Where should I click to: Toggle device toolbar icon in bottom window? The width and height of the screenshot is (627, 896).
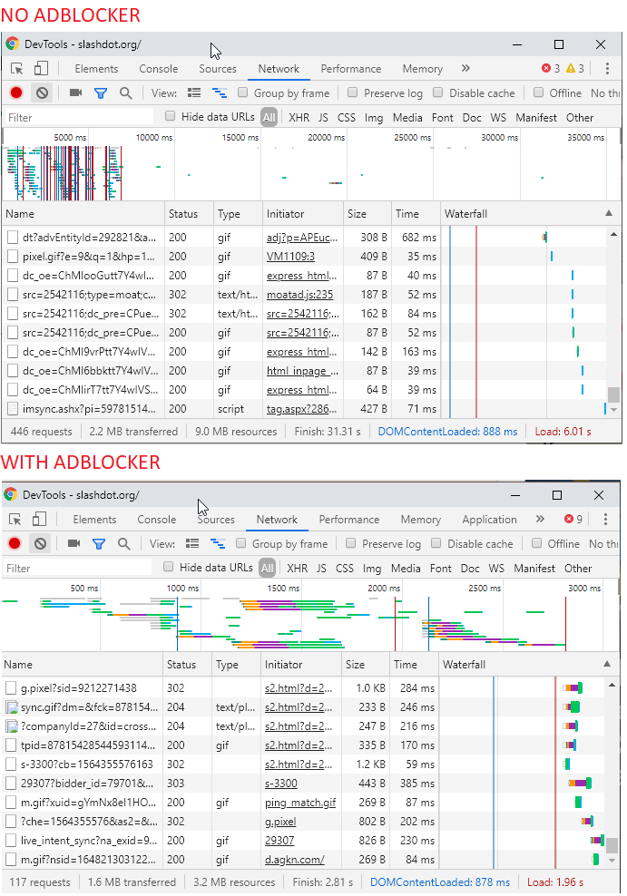click(x=39, y=520)
